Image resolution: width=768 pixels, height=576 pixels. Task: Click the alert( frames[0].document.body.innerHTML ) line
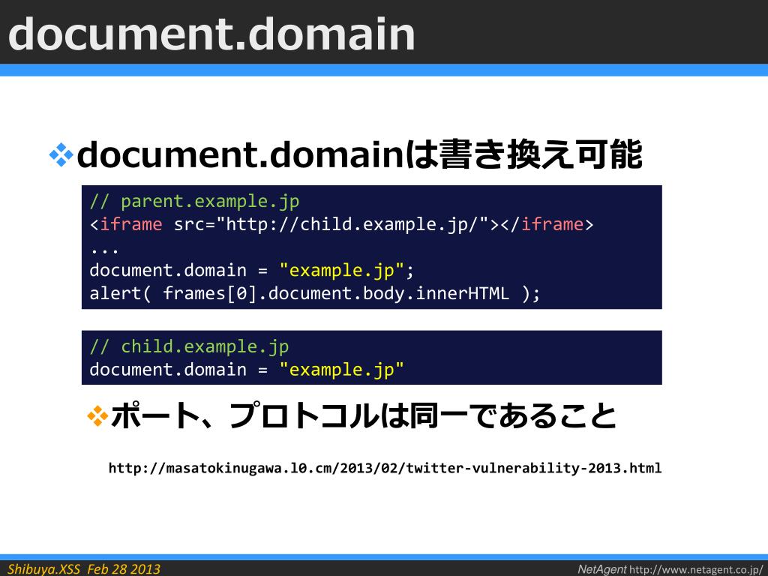(x=314, y=293)
